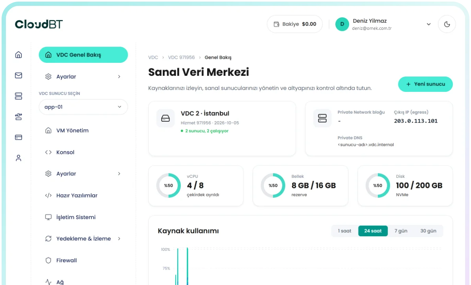Click the Firewall shield icon

tap(48, 260)
